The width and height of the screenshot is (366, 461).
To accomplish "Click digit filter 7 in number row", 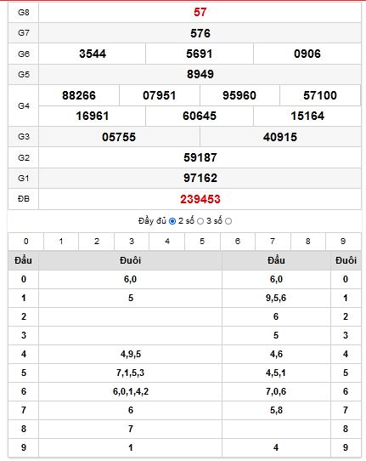I will point(273,242).
